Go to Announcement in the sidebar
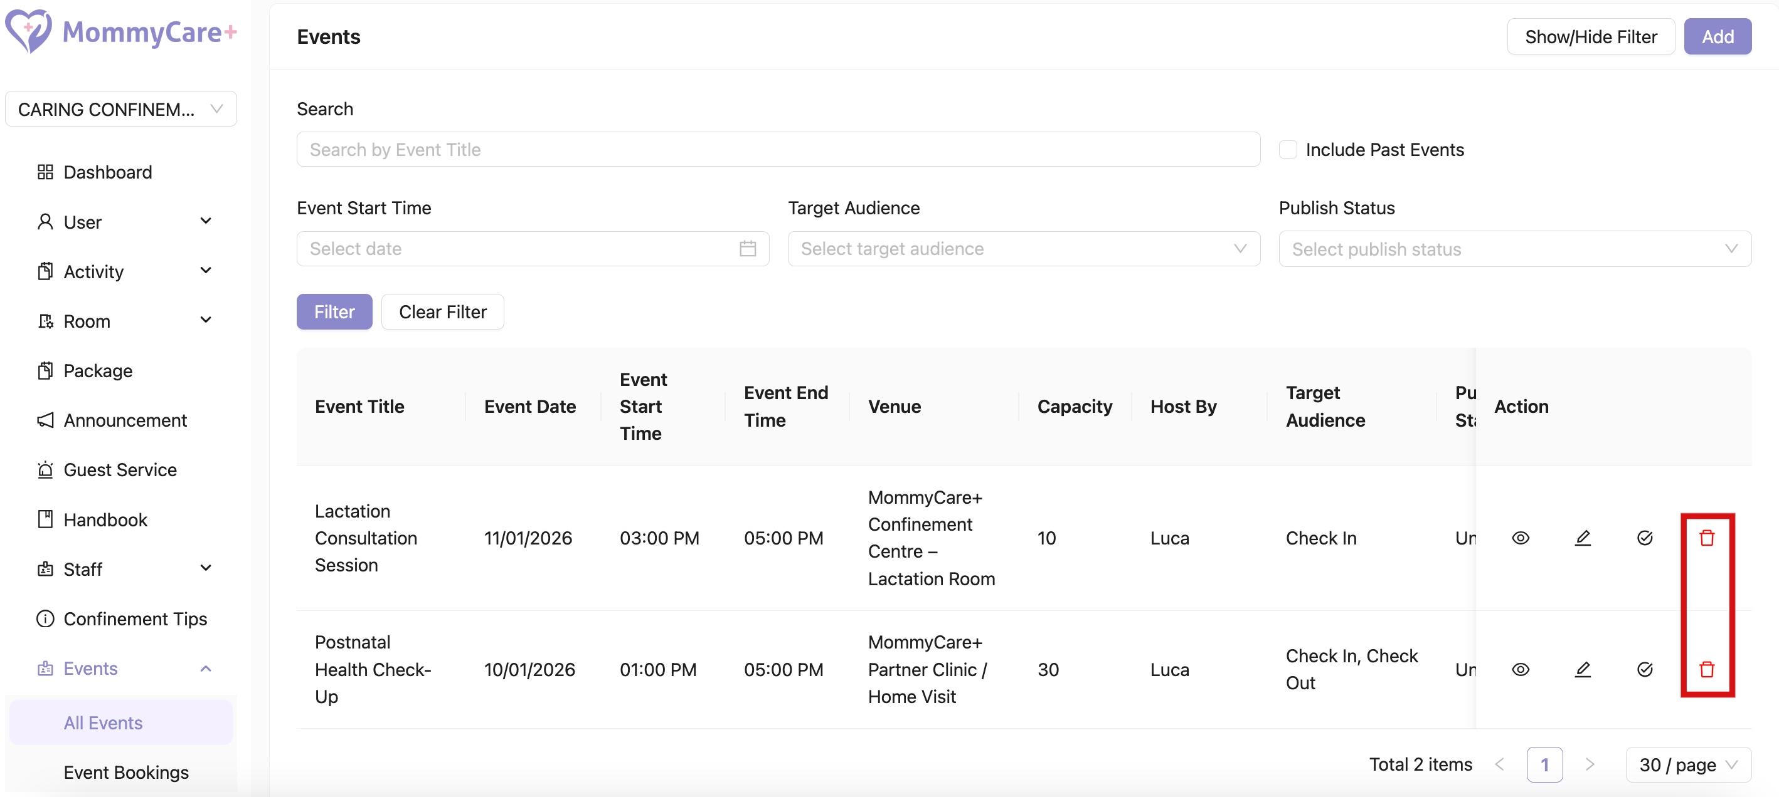This screenshot has height=797, width=1779. point(125,420)
